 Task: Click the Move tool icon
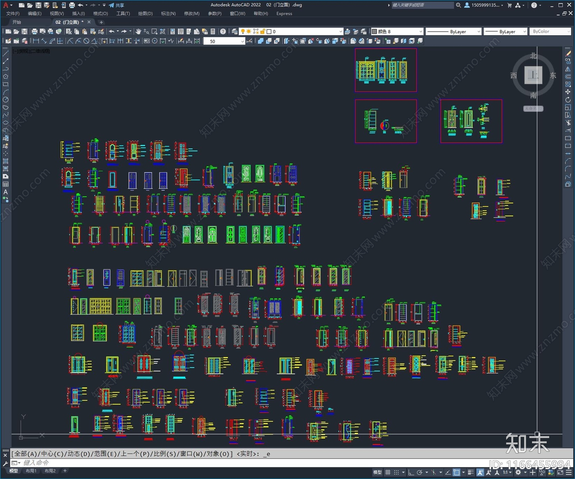coord(568,92)
